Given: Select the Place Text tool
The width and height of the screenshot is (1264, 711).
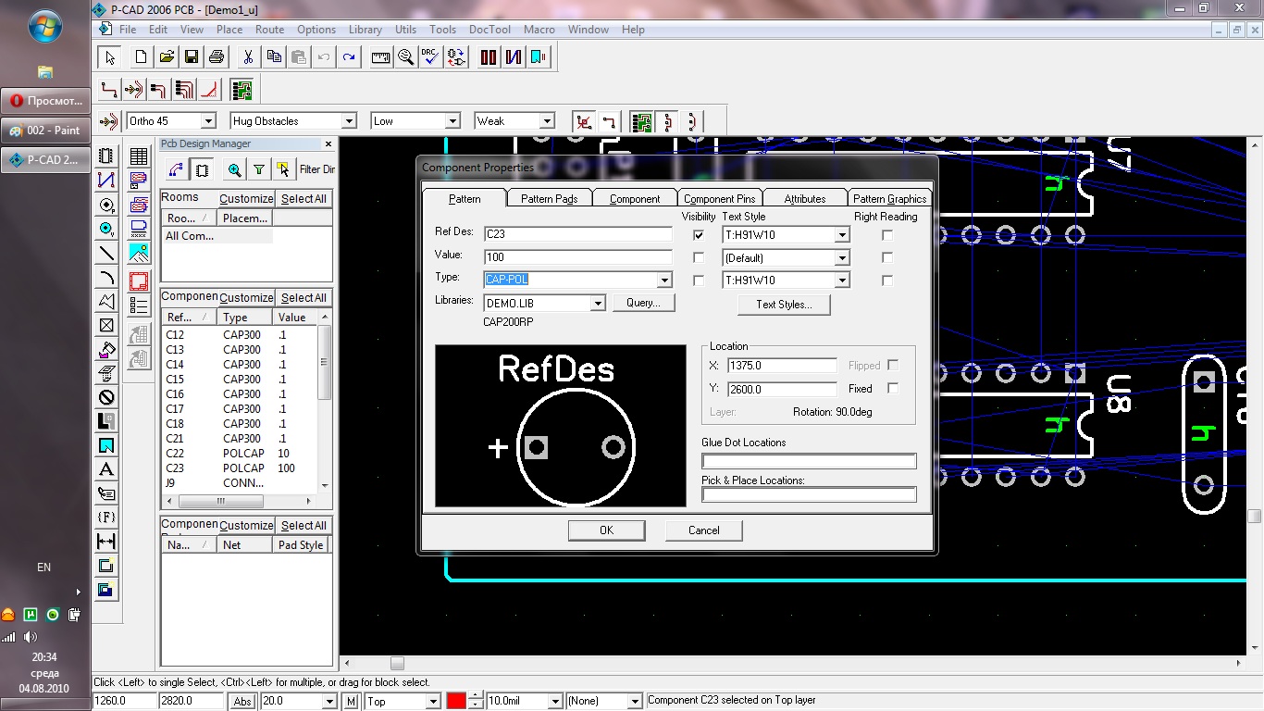Looking at the screenshot, I should click(106, 469).
